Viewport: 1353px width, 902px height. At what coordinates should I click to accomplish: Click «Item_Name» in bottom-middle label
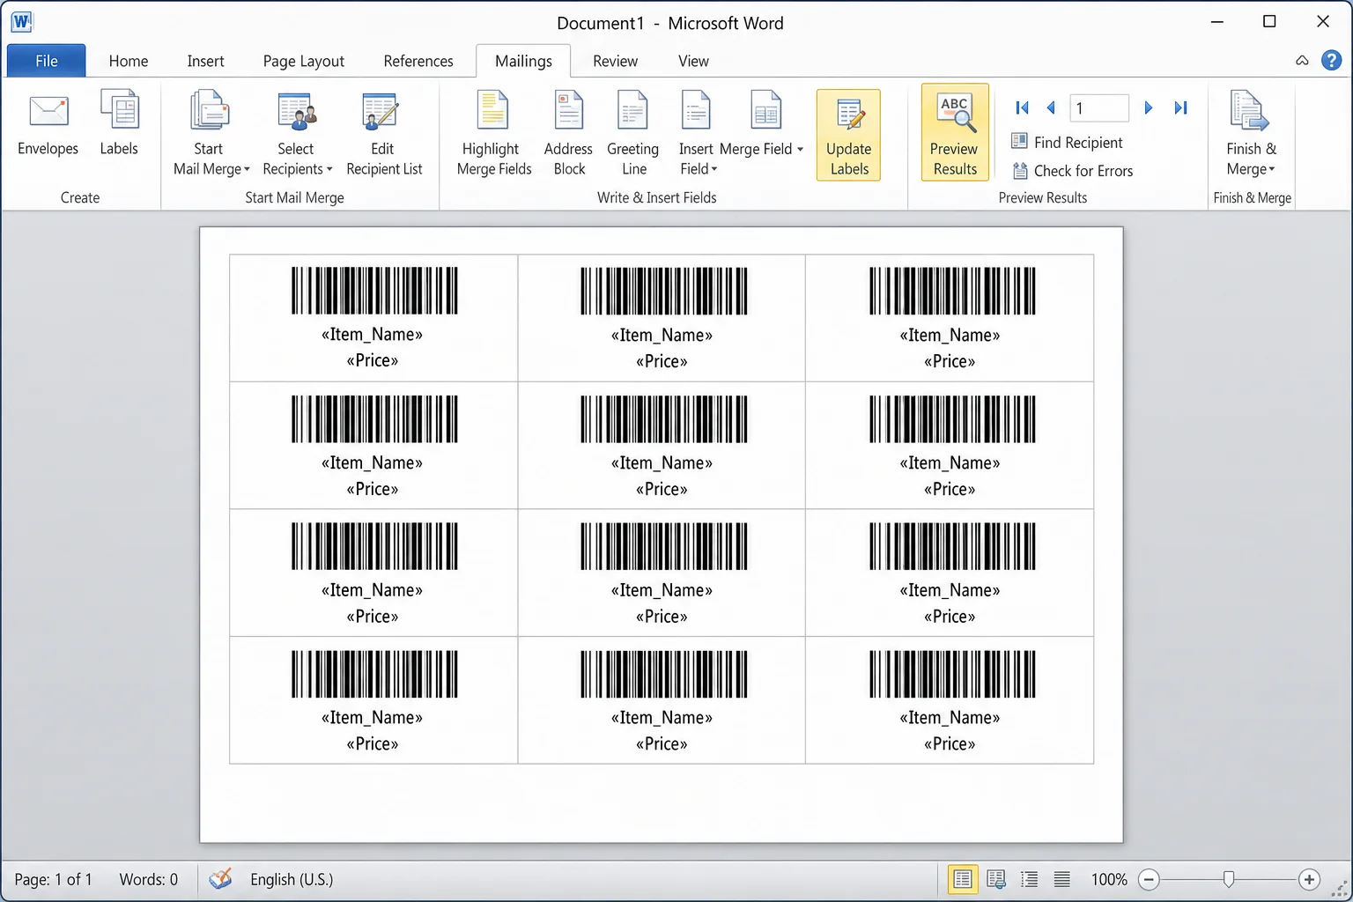point(662,718)
